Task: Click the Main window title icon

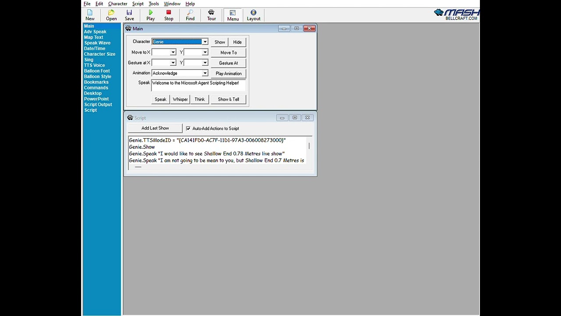Action: coord(128,29)
